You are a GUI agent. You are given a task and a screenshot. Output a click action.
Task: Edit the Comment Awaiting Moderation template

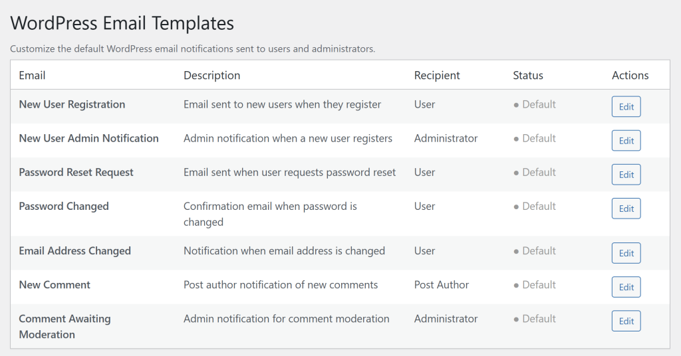(626, 321)
